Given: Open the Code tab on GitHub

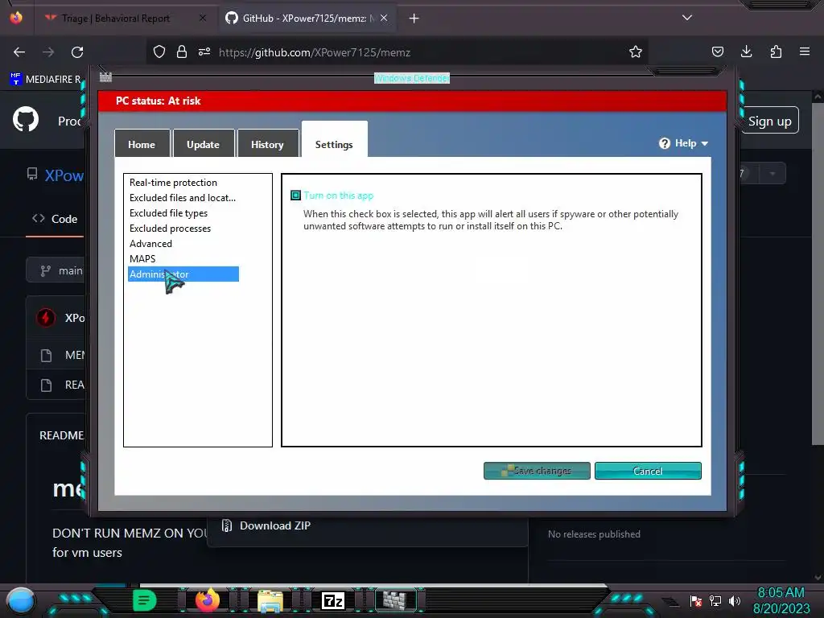Looking at the screenshot, I should click(x=56, y=219).
